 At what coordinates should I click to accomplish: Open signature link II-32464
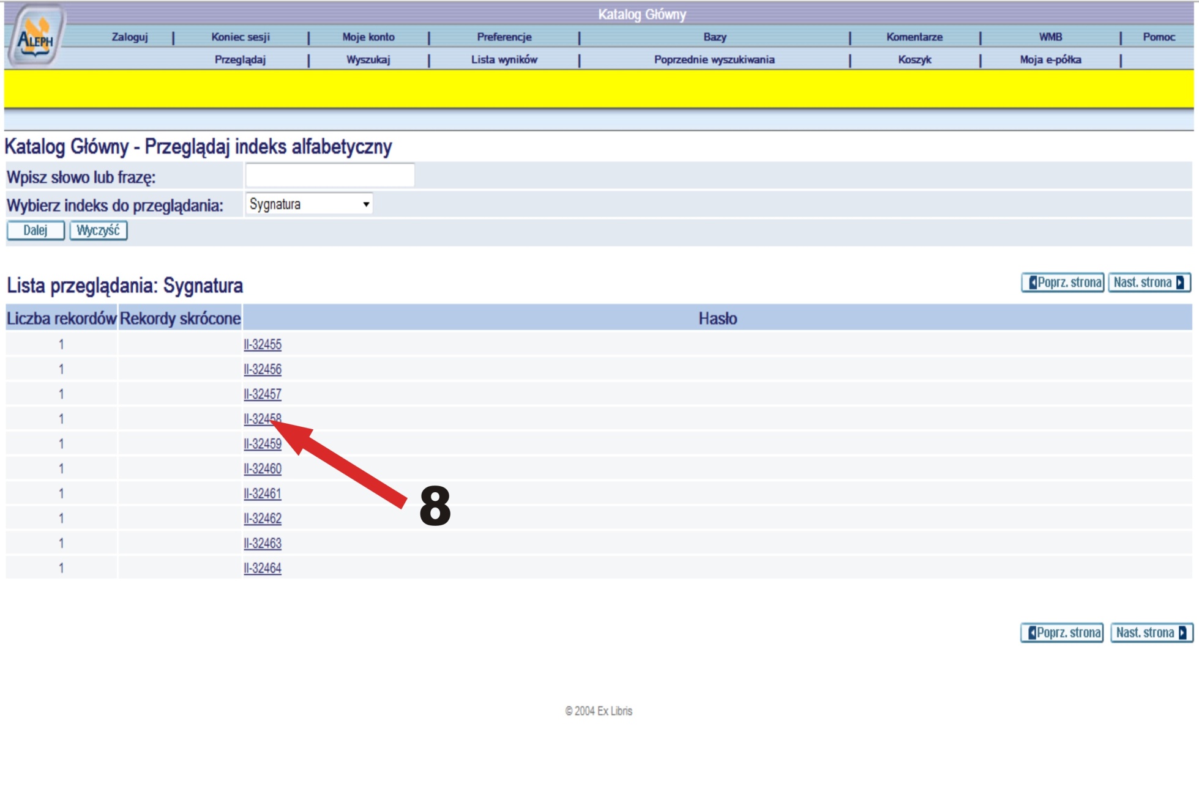click(x=263, y=568)
